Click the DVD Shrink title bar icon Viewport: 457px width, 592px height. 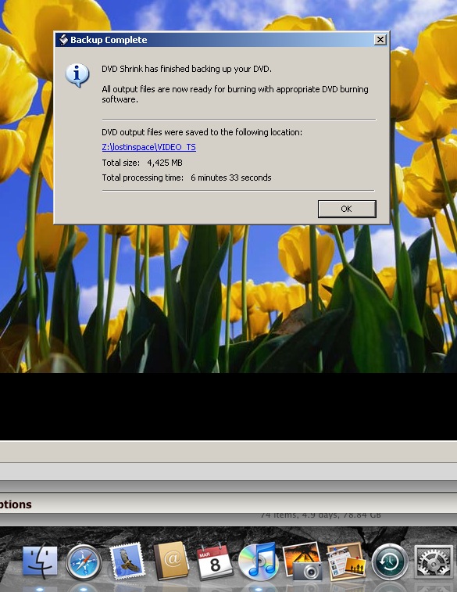point(64,40)
